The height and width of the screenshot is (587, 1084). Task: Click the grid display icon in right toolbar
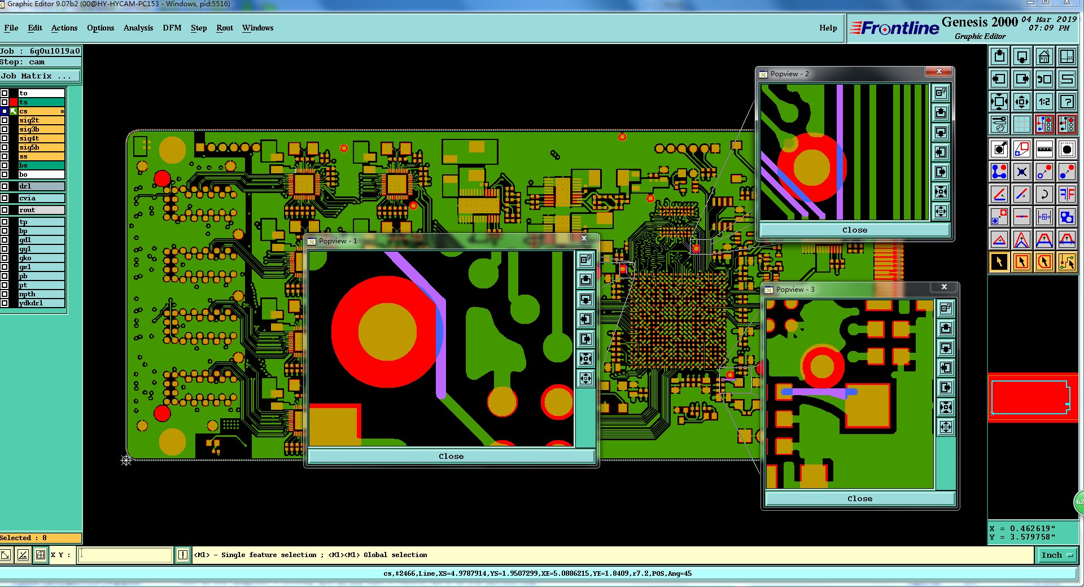tap(1022, 124)
